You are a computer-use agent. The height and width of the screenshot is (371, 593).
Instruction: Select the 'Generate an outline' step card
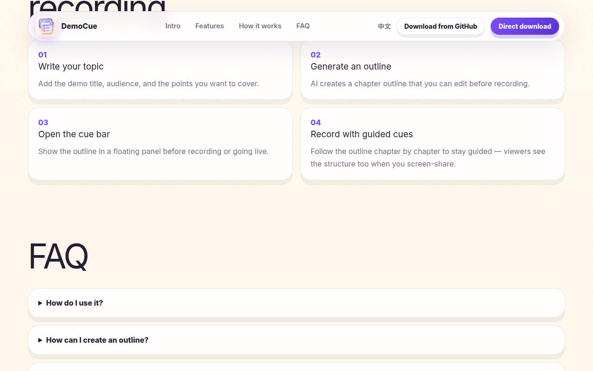(x=433, y=70)
